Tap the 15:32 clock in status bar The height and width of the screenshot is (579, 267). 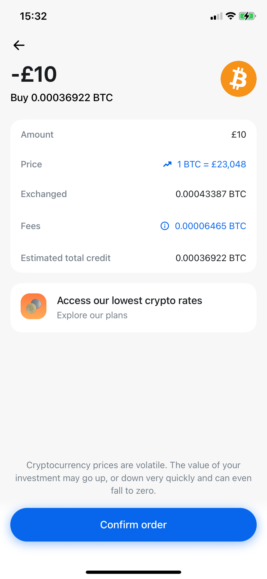pyautogui.click(x=33, y=16)
